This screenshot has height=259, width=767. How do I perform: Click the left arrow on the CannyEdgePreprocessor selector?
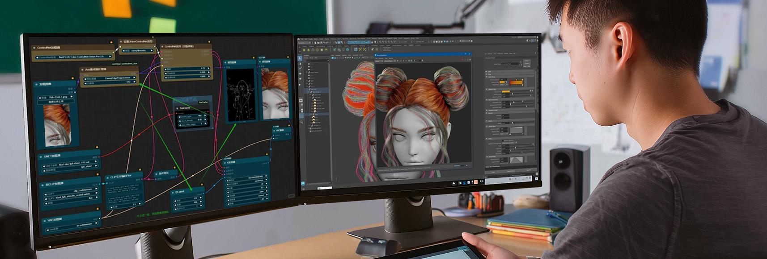pyautogui.click(x=85, y=78)
